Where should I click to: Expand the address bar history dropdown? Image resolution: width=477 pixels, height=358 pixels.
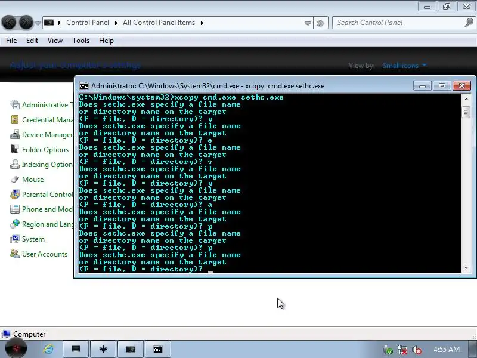308,23
